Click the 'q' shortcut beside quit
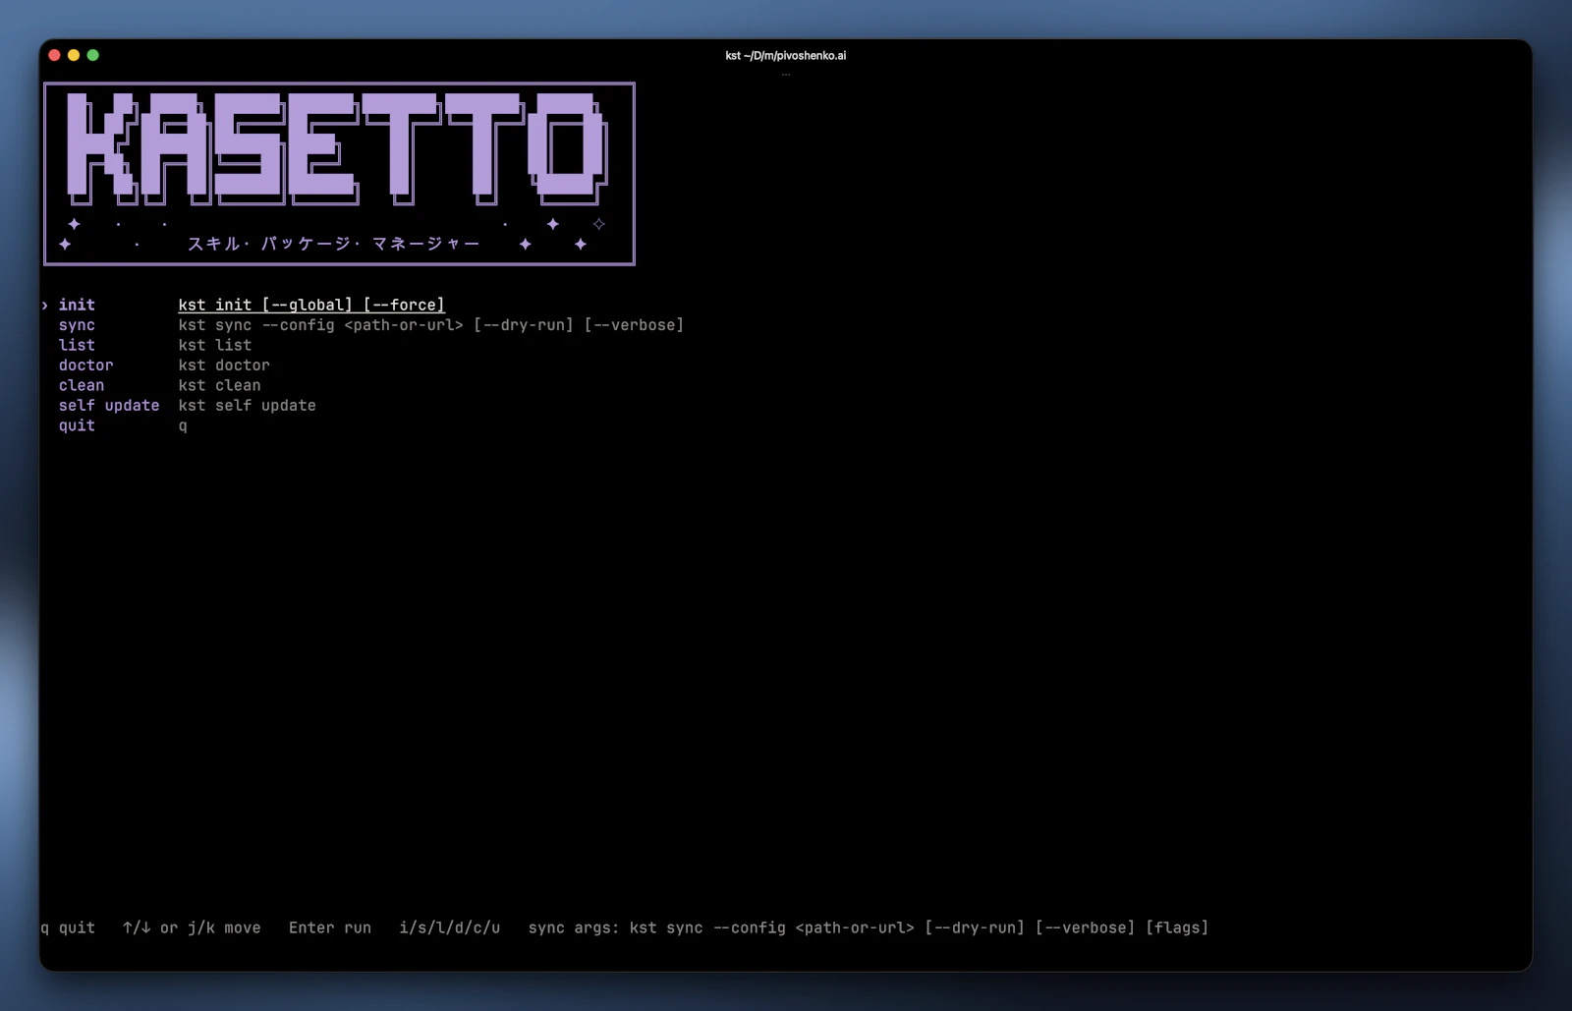This screenshot has width=1572, height=1011. [x=183, y=426]
